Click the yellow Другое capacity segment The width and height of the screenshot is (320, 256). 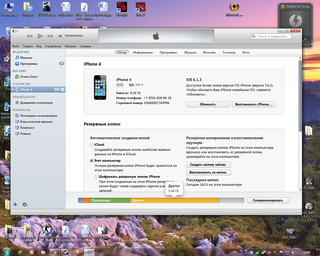coord(174,200)
